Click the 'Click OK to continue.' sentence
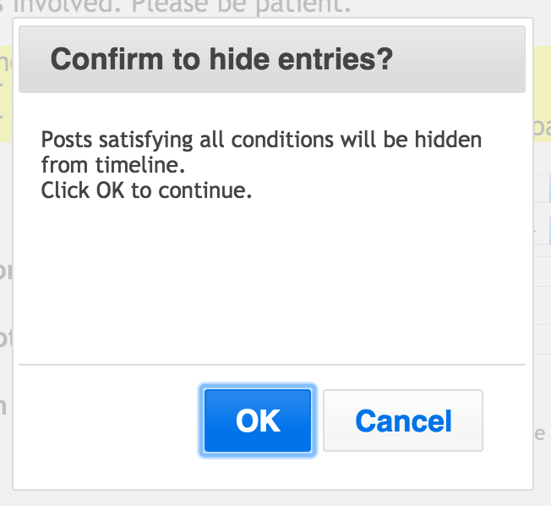This screenshot has width=551, height=506. click(146, 190)
